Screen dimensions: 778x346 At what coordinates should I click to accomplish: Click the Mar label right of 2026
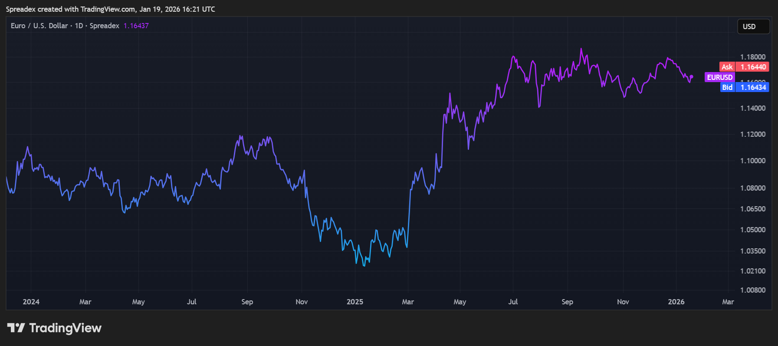(x=728, y=302)
